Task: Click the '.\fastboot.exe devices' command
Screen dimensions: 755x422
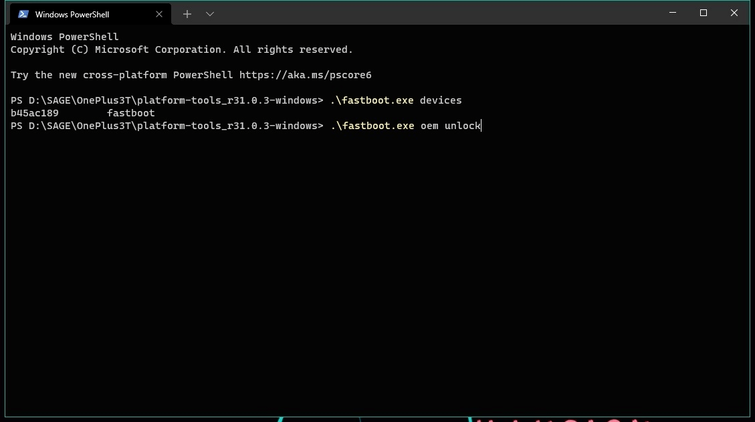Action: pos(396,101)
